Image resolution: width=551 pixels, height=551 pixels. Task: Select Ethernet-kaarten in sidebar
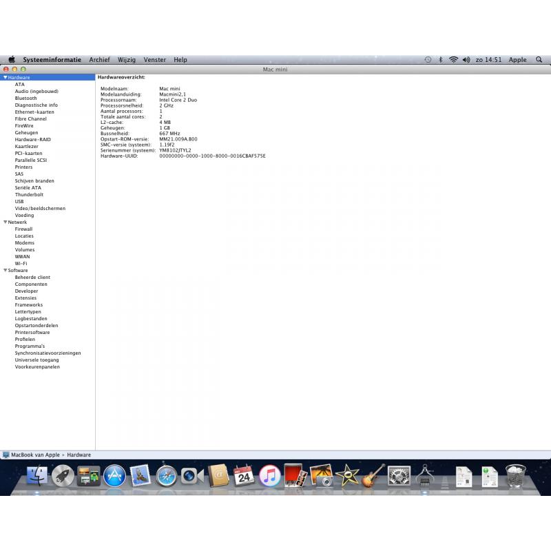(34, 112)
